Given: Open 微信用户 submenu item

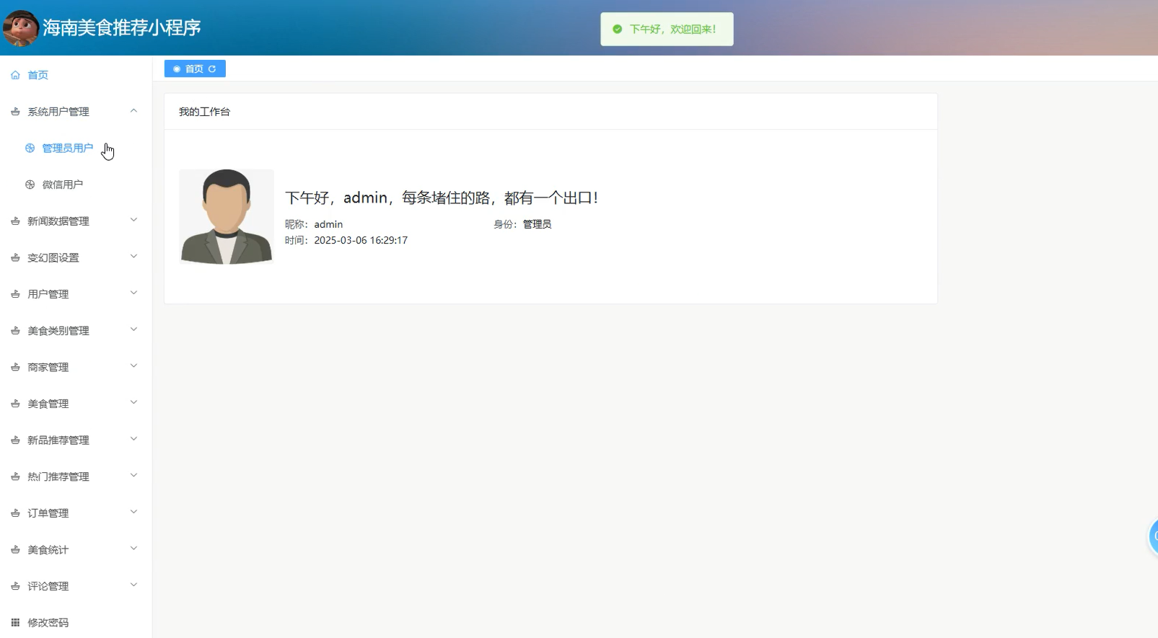Looking at the screenshot, I should coord(76,185).
